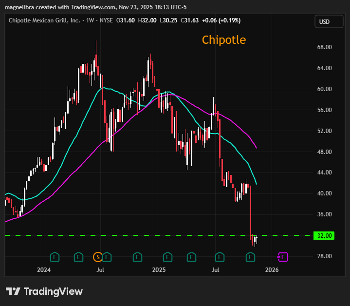Click the earnings marker right of the split icon
350x306 pixels.
pos(107,257)
